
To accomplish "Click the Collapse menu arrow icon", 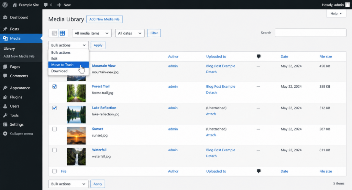I will coord(5,134).
